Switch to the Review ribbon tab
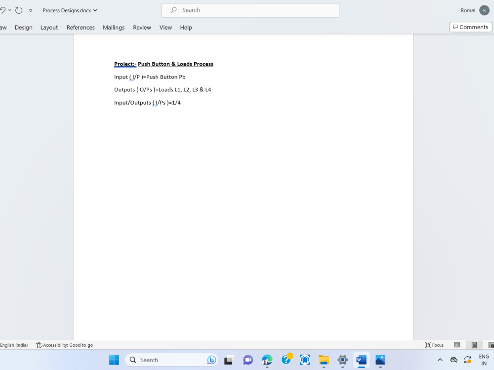This screenshot has height=370, width=494. (142, 27)
